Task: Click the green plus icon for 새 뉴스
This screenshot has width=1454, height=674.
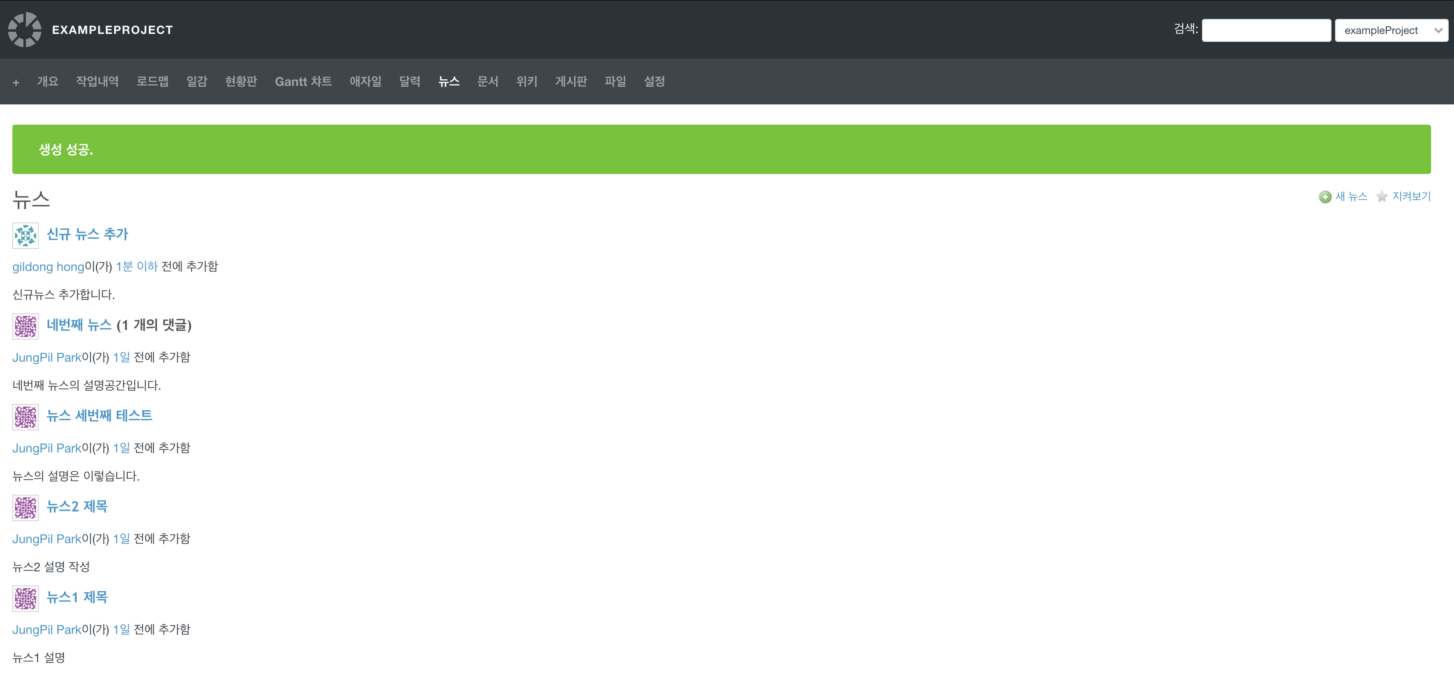Action: pyautogui.click(x=1325, y=197)
